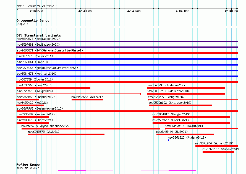Select nsv5586873 (Ebert2021) variant
The width and height of the screenshot is (246, 174).
coord(35,120)
